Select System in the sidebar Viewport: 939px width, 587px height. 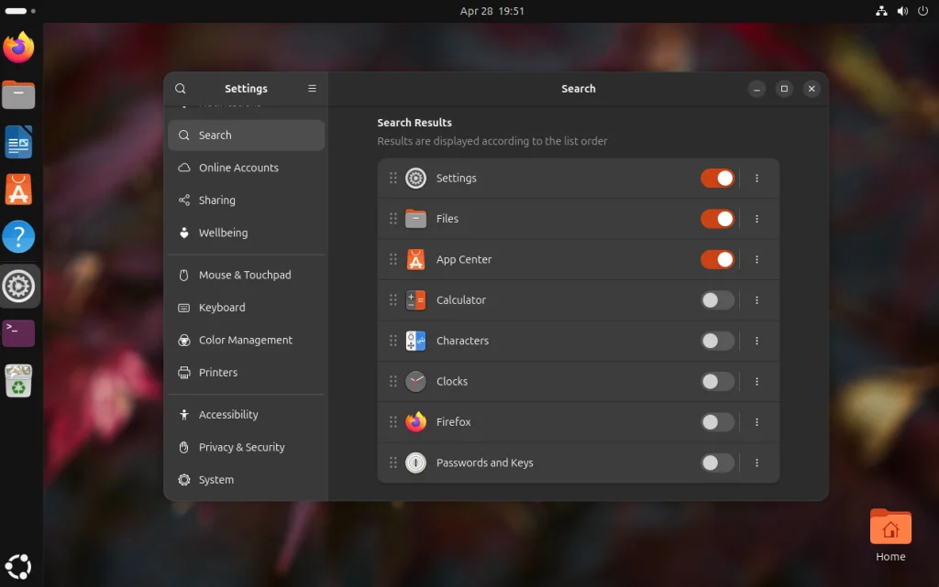[246, 480]
